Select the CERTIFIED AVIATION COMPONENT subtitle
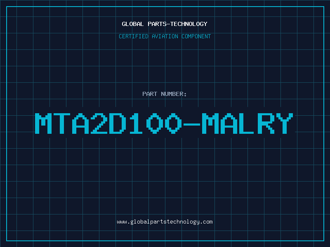This screenshot has height=247, width=330. click(165, 36)
